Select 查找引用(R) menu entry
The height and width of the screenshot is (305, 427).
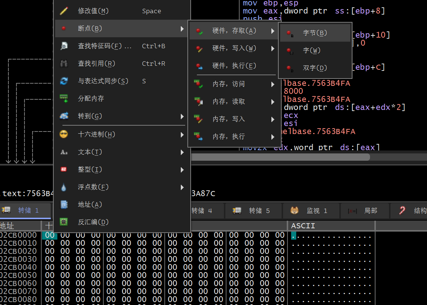tap(122, 64)
